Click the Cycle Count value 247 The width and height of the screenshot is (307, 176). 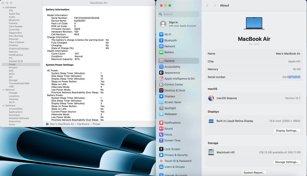click(77, 54)
